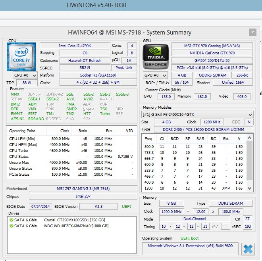
Task: Click the BIOS Version V2.3 field
Action: 98,207
